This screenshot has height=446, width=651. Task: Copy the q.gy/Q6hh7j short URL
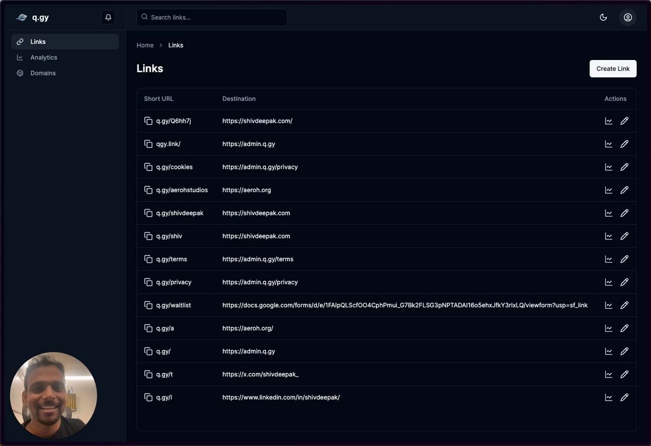coord(148,121)
